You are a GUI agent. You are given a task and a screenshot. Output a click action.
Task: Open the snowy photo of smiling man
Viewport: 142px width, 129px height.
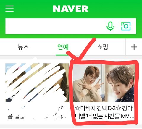pos(120,83)
